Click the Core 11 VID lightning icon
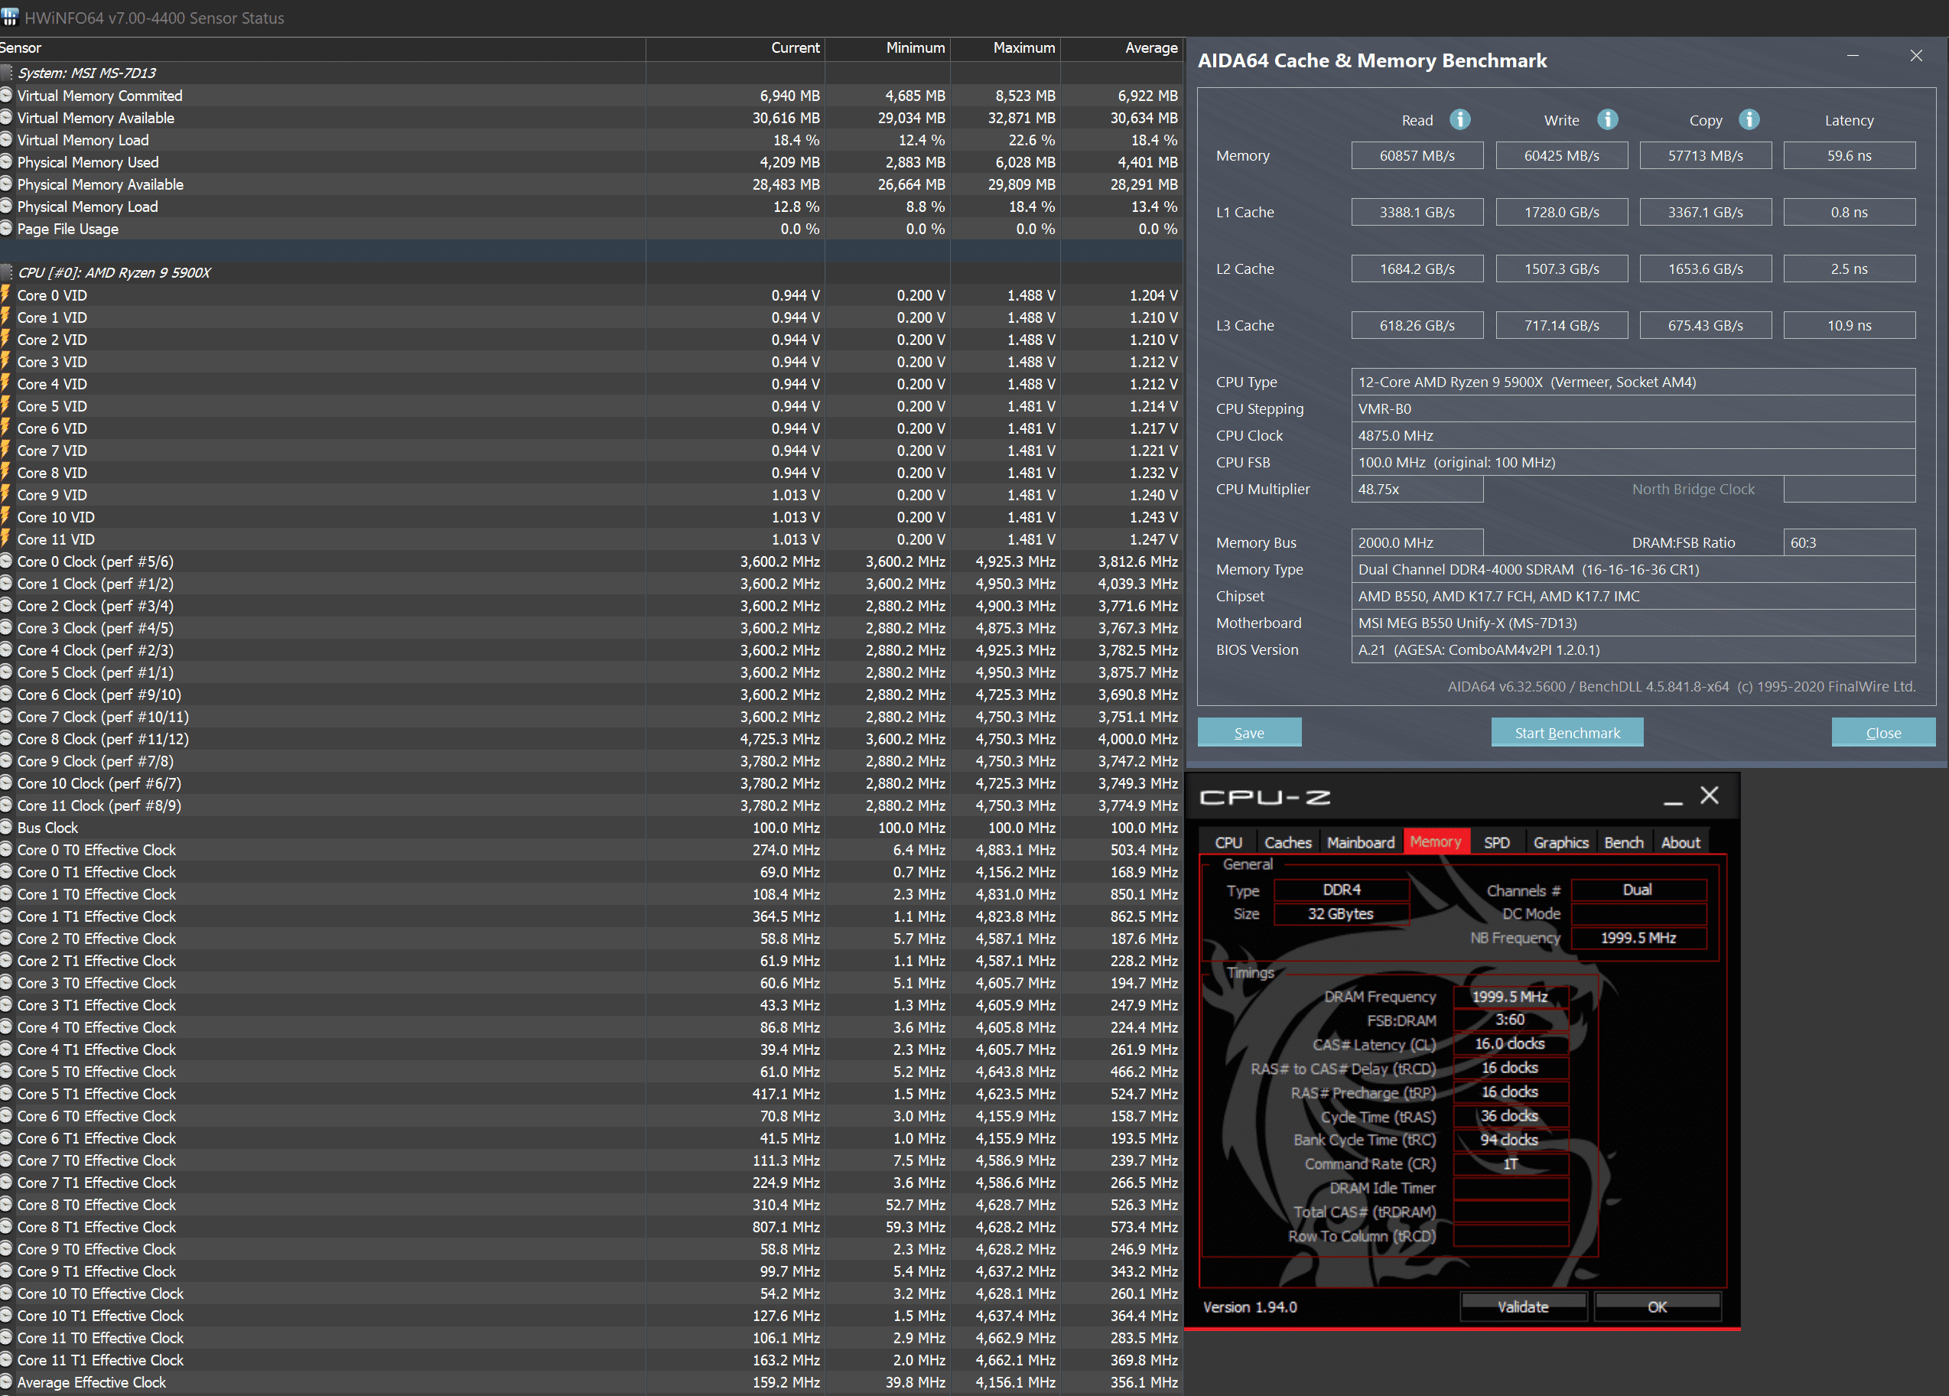Screen dimensions: 1949x1396 (x=5, y=539)
